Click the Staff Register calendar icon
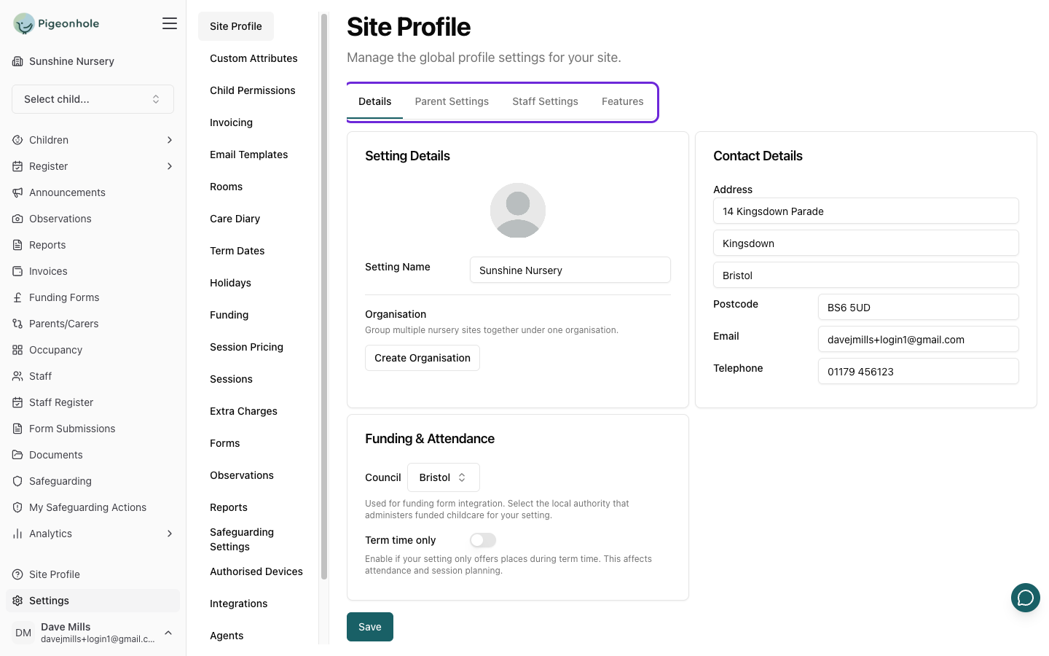 click(17, 402)
